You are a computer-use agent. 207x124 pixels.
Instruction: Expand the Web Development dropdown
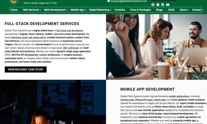(56, 10)
